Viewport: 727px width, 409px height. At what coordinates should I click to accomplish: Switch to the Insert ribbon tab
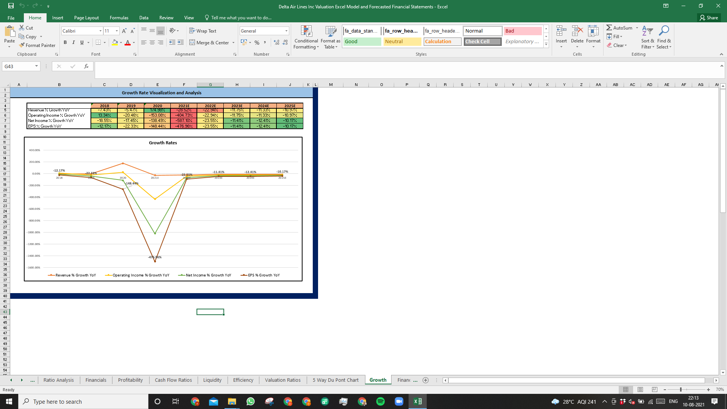coord(58,18)
